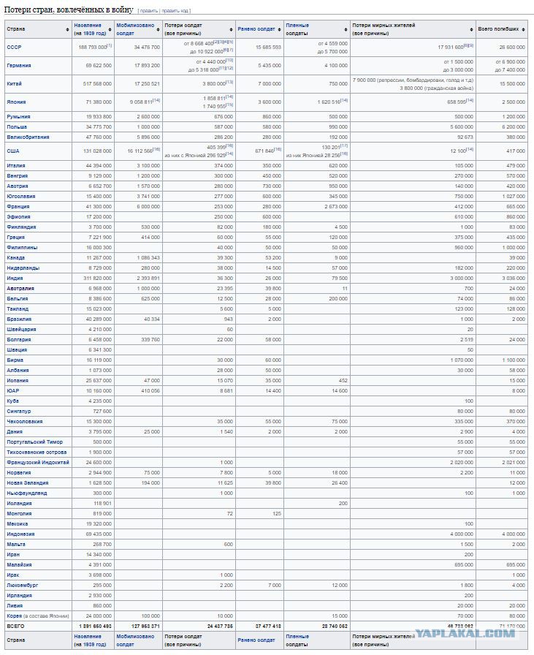Viewport: 534px width, 655px height.
Task: Click footnote [13] in Китай row
Action: 229,83
